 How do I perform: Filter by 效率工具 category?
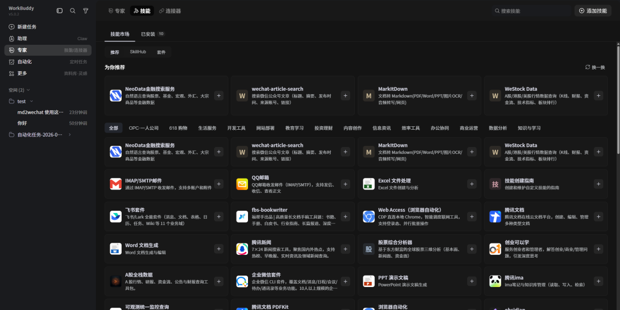(411, 128)
